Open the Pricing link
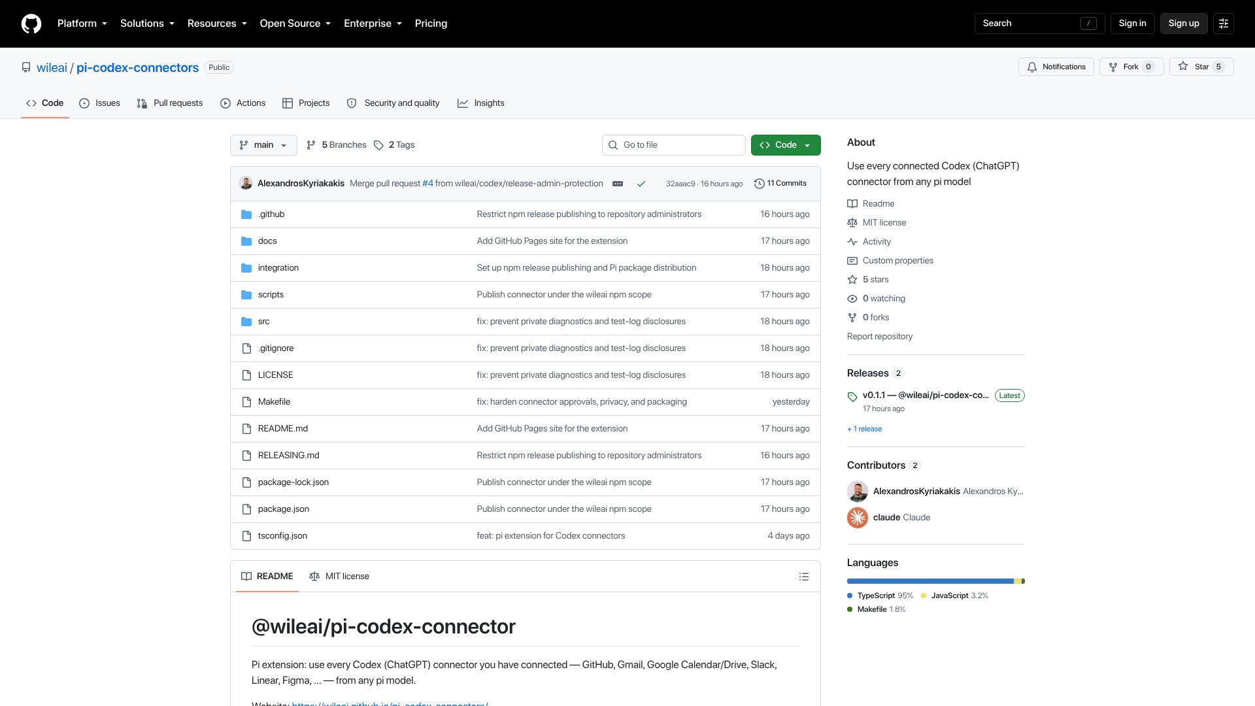1255x706 pixels. pos(431,24)
